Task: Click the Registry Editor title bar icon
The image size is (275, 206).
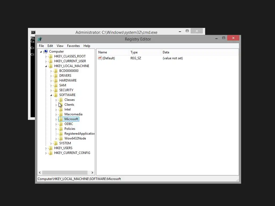Action: click(40, 39)
